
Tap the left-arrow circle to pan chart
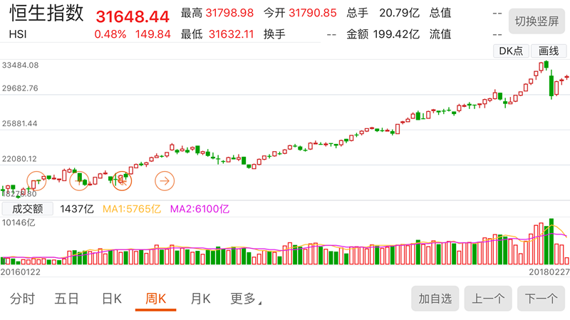(122, 180)
